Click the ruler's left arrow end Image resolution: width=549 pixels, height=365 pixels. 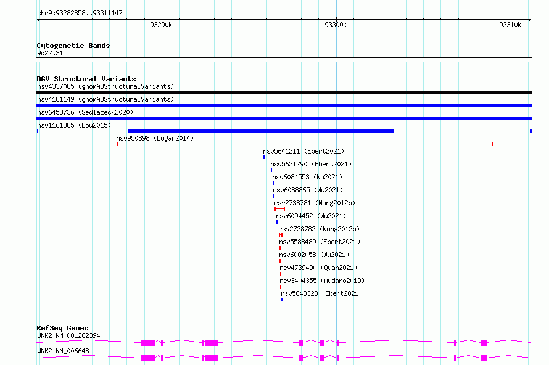(38, 19)
